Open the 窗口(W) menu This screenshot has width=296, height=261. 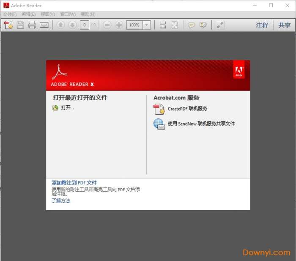[x=68, y=14]
